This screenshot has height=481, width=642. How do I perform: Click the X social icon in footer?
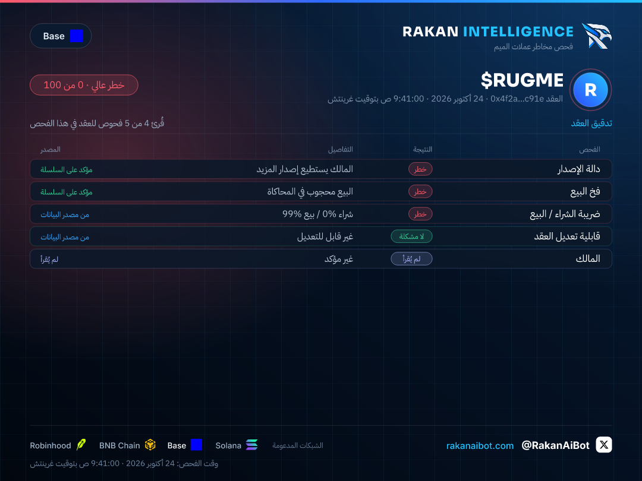point(604,445)
